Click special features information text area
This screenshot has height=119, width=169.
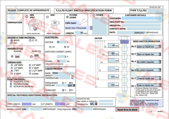point(41,99)
